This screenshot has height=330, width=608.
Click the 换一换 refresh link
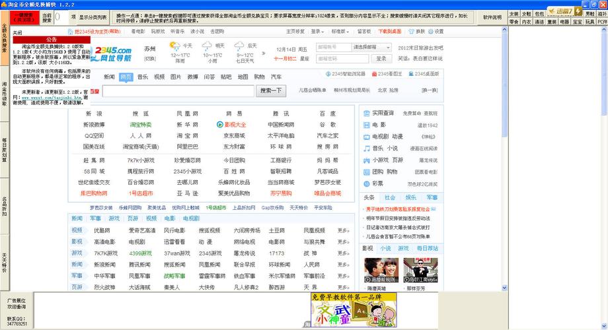(430, 90)
